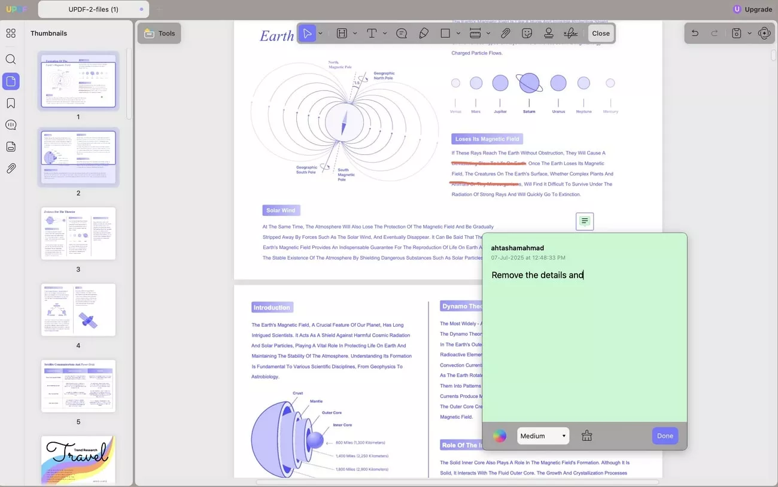Click the 'Inner Core' diagram label
The image size is (778, 487).
pos(342,425)
